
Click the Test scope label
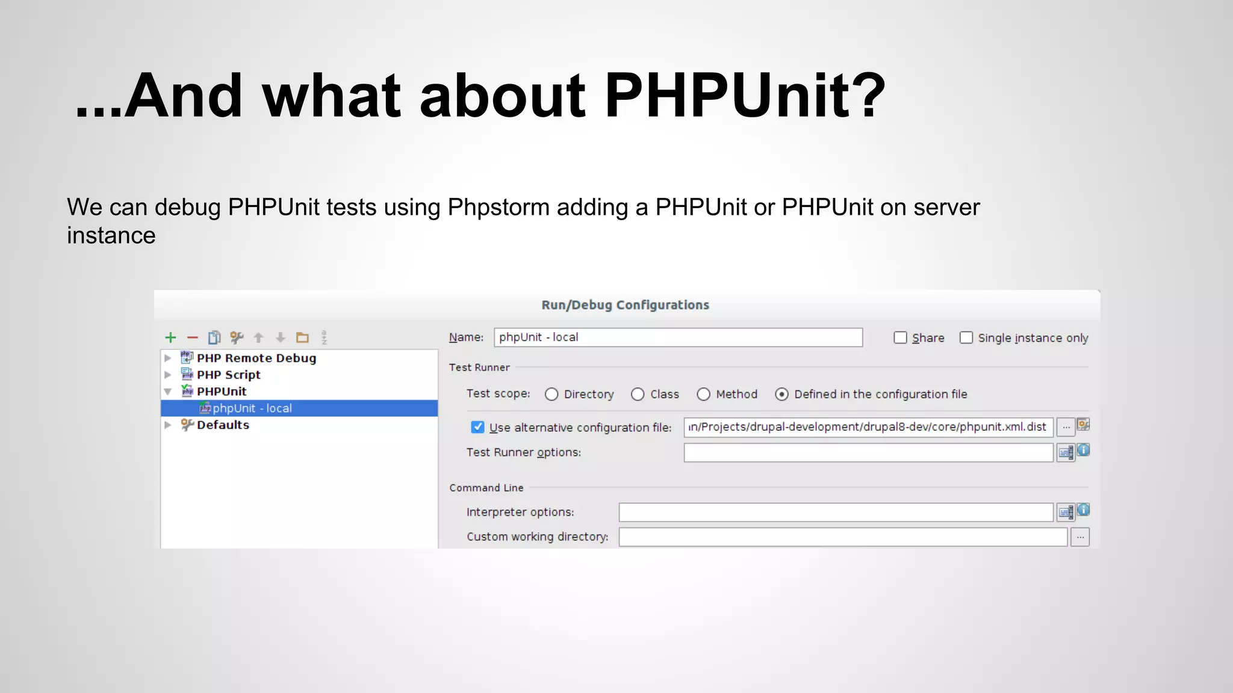tap(498, 393)
